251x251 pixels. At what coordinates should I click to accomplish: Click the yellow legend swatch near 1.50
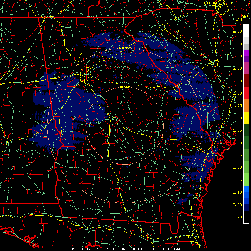246,118
